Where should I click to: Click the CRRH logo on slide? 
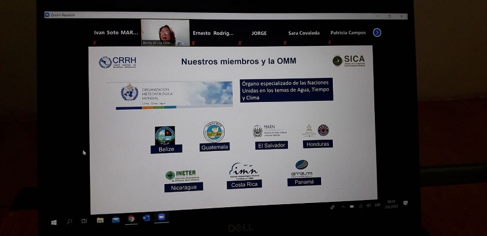tap(117, 62)
